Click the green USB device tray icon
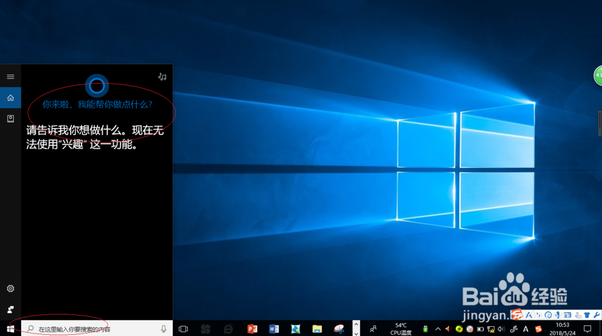This screenshot has width=602, height=336. pos(426,329)
